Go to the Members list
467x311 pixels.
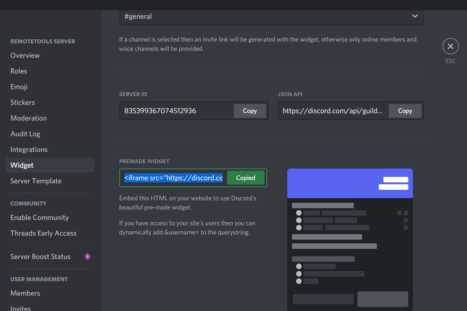[50, 293]
